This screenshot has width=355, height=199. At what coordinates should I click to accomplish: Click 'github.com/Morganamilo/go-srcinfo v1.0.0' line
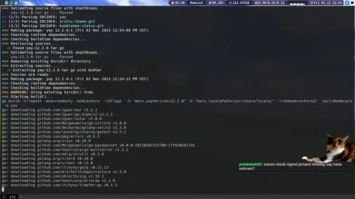tap(64, 123)
